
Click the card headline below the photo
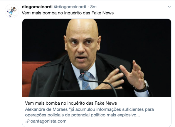71,103
